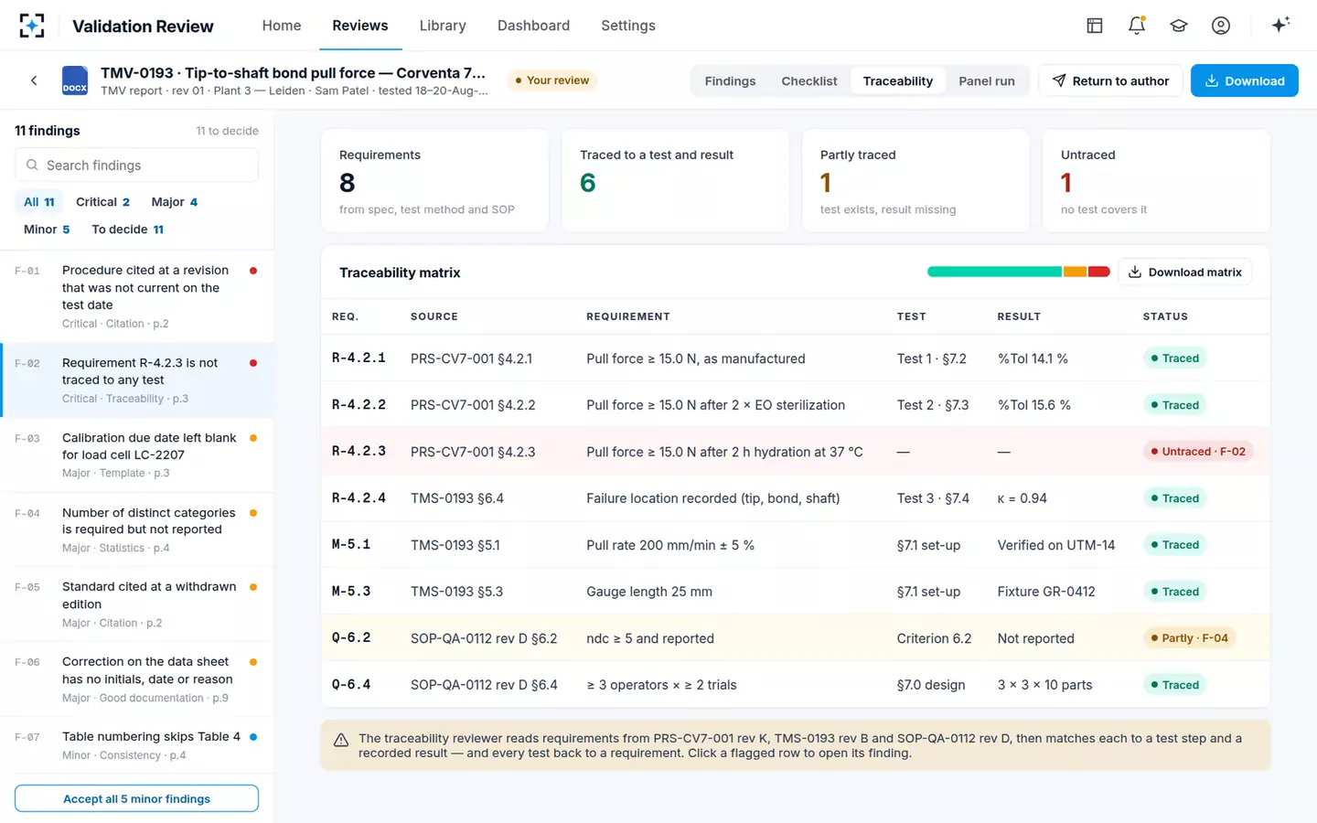This screenshot has width=1317, height=823.
Task: Click the R-4.2.3 flagged row requirement text
Action: point(724,452)
